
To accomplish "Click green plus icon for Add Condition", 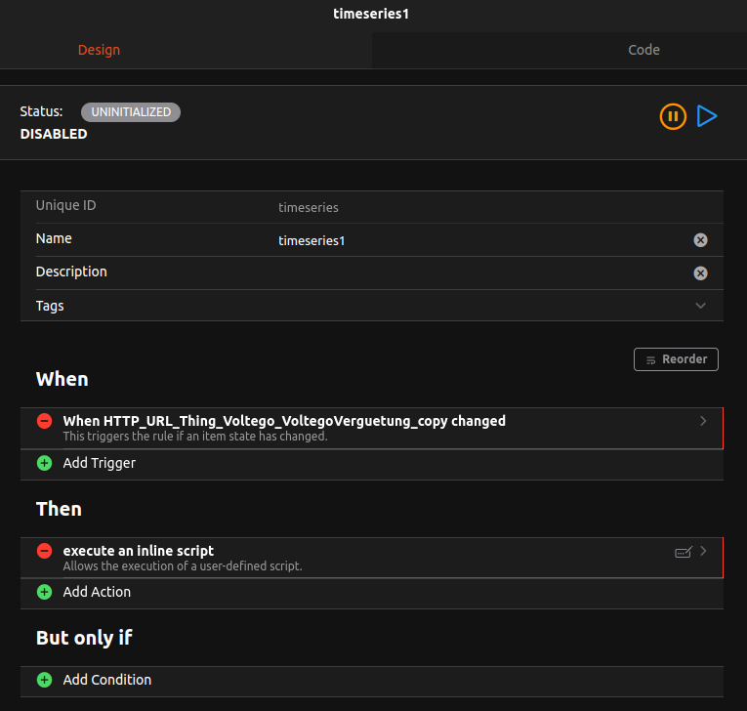I will pos(44,680).
